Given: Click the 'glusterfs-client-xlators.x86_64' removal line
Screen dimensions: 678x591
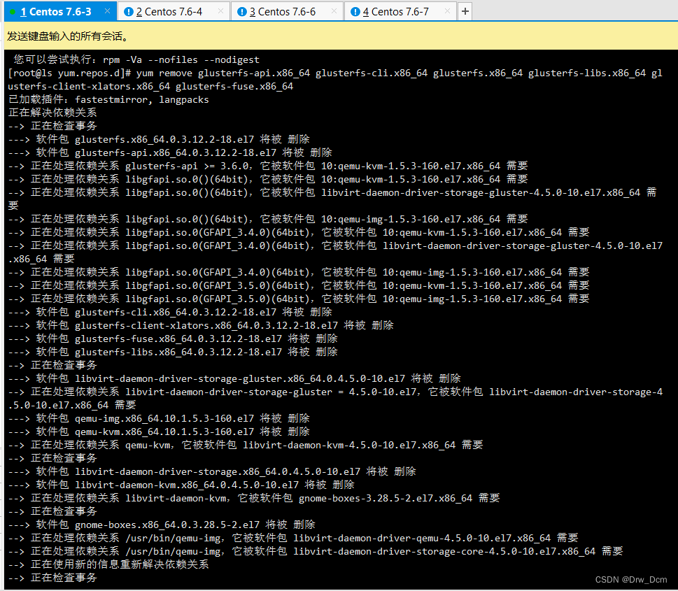Looking at the screenshot, I should pos(201,325).
